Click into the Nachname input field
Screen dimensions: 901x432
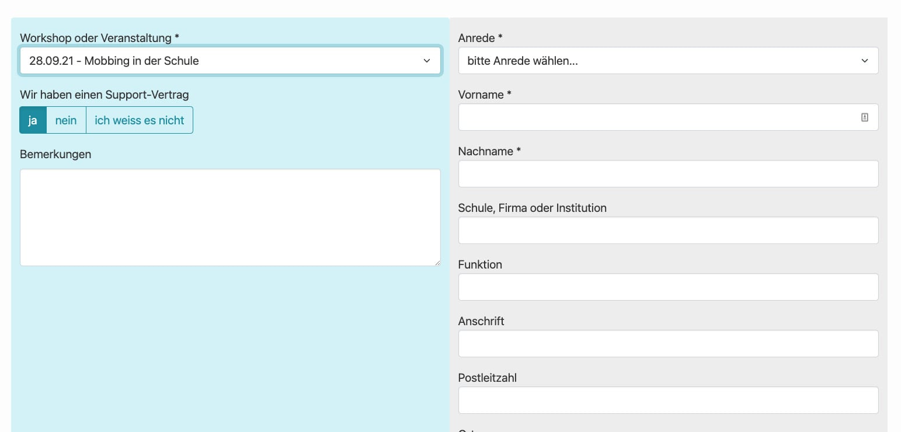tap(668, 174)
